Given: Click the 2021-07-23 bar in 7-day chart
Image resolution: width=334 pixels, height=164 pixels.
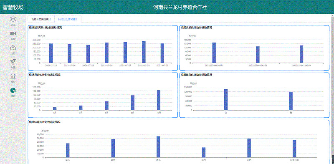Looking at the screenshot, I should coord(51,53).
